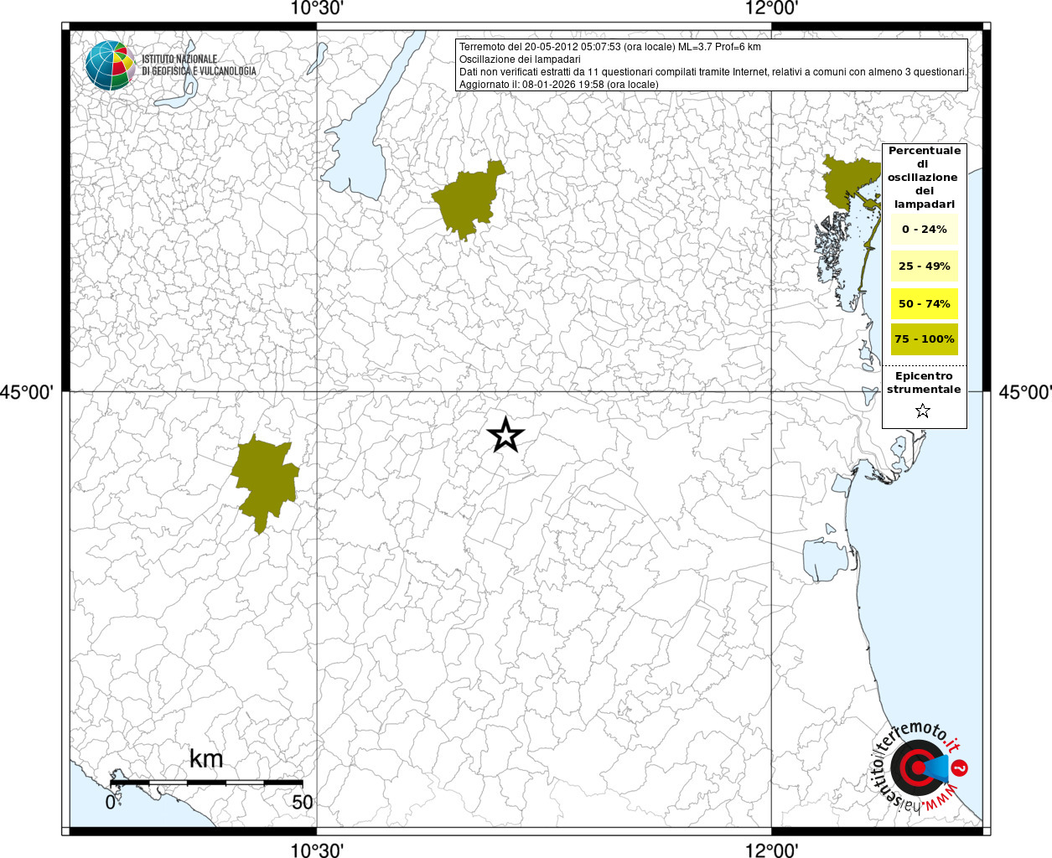Image resolution: width=1052 pixels, height=858 pixels.
Task: Select the 50 - 74% legend swatch
Action: click(x=925, y=303)
